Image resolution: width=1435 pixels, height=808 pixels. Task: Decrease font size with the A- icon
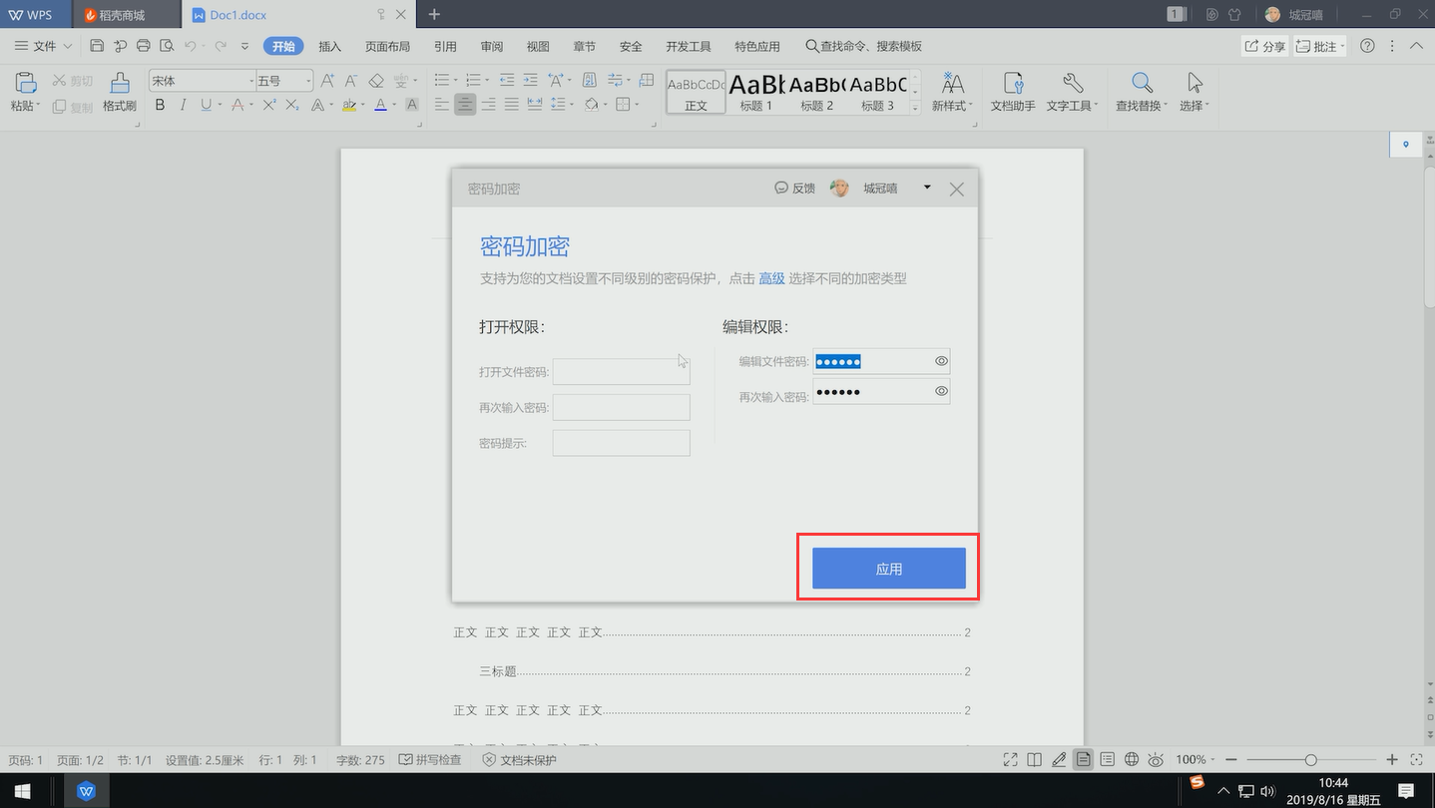pos(351,81)
